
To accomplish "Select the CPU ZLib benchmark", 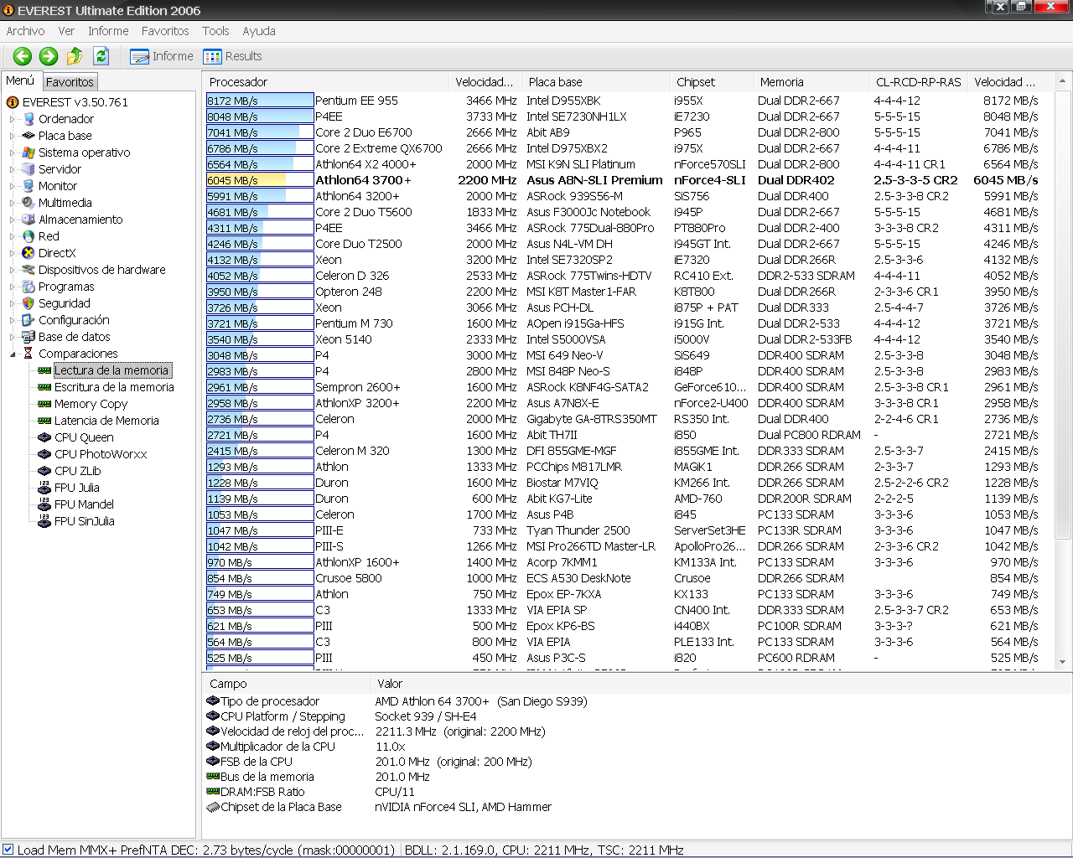I will (x=77, y=471).
